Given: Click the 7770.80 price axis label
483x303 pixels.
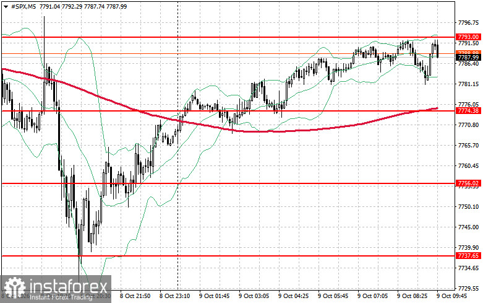Looking at the screenshot, I should pos(468,125).
